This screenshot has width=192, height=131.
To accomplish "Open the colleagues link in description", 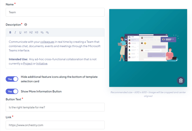I will tap(47, 42).
